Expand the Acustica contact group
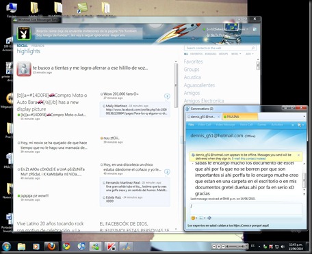The image size is (312, 254). coord(192,77)
